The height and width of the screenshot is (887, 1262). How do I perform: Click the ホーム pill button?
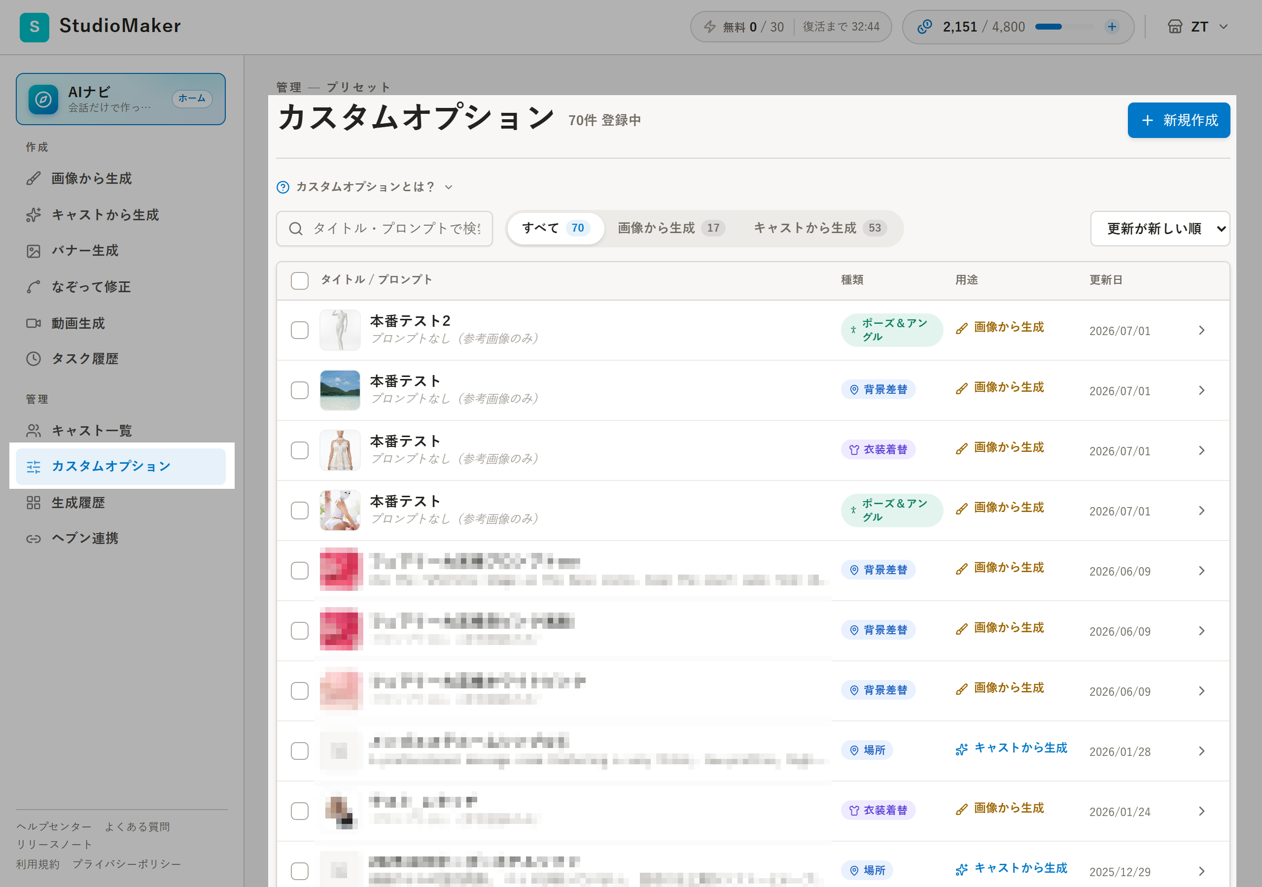pyautogui.click(x=192, y=99)
